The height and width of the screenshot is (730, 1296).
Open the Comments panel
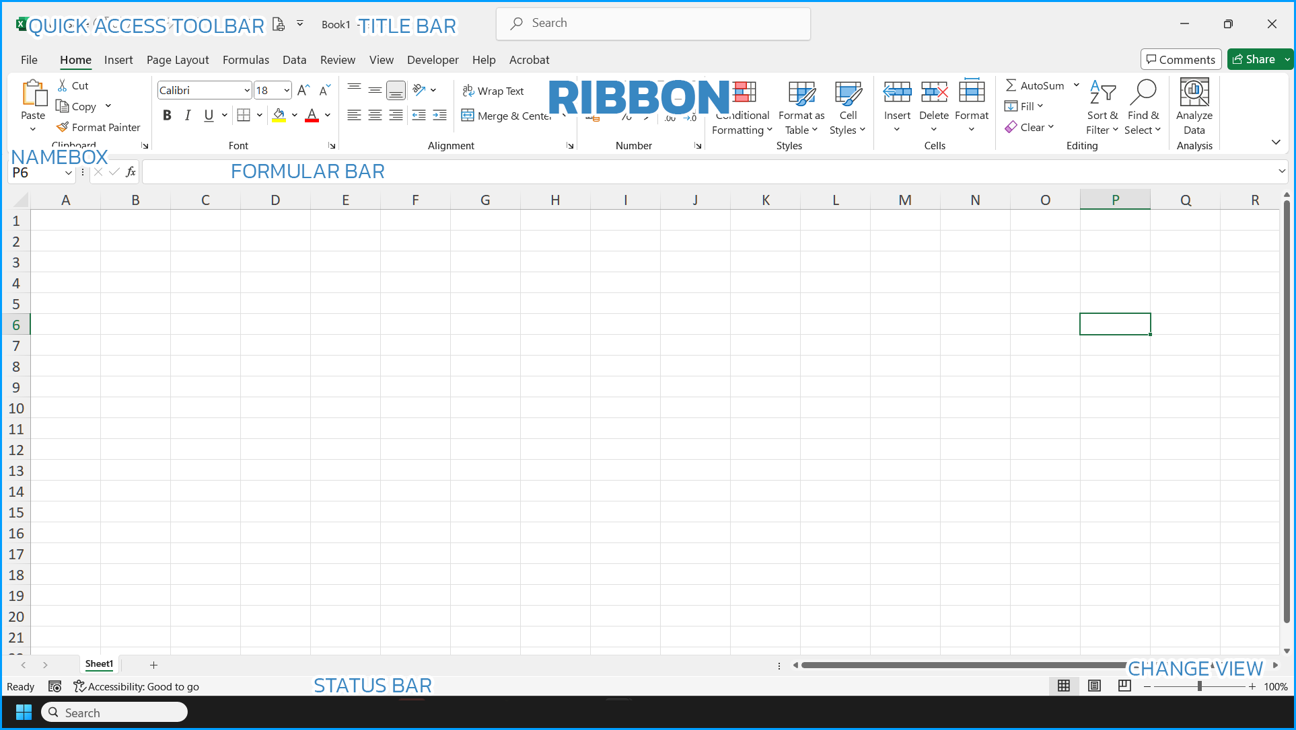1181,59
